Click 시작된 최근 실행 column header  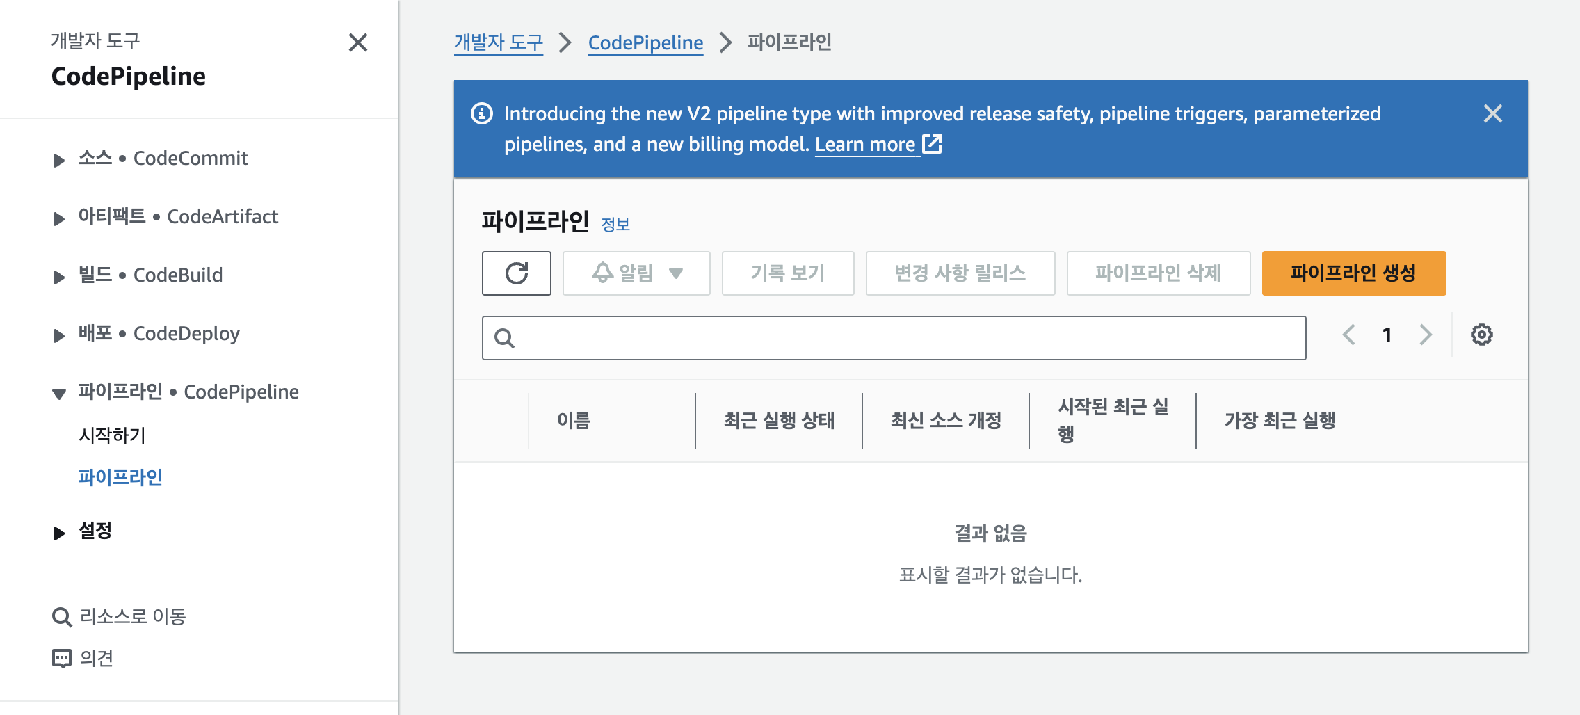pyautogui.click(x=1113, y=420)
